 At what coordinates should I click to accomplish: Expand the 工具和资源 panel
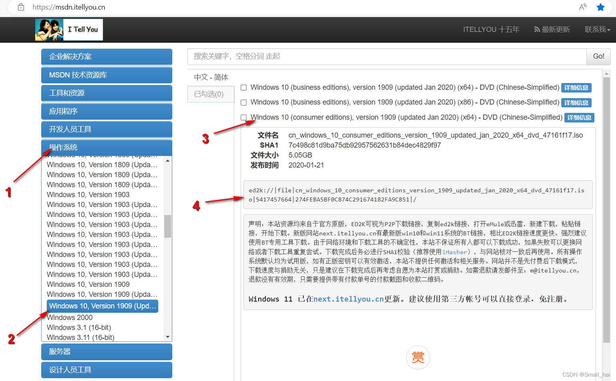[x=107, y=93]
